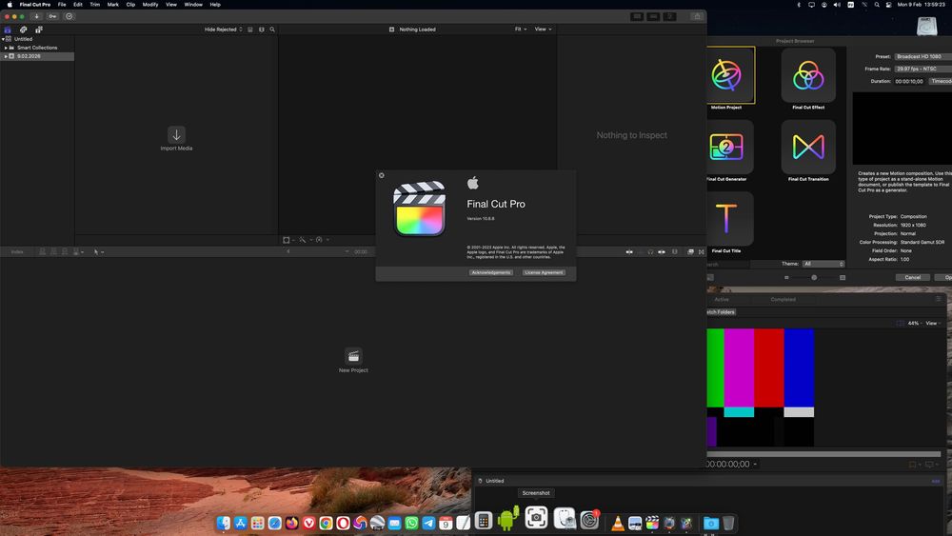This screenshot has width=952, height=536.
Task: Click the License Agreement button
Action: coord(544,272)
